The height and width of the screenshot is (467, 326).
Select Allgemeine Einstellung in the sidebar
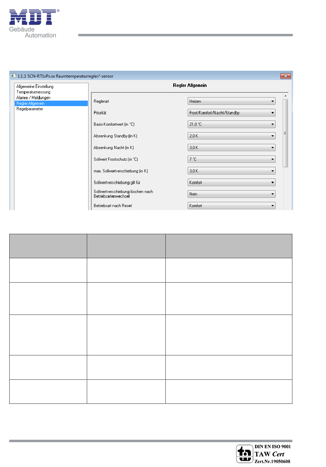(35, 87)
